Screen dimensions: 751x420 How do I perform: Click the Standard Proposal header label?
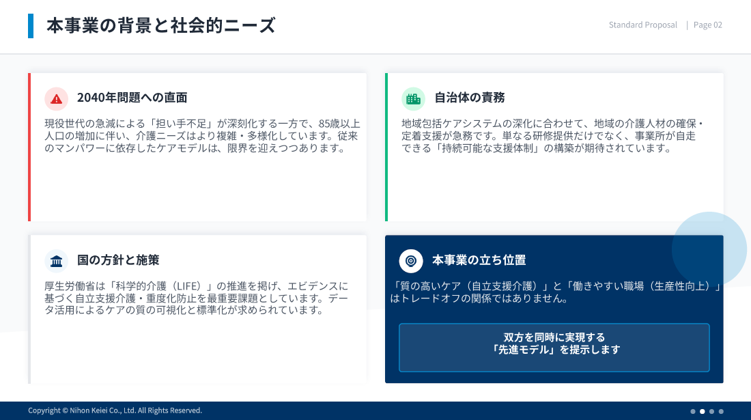tap(642, 25)
